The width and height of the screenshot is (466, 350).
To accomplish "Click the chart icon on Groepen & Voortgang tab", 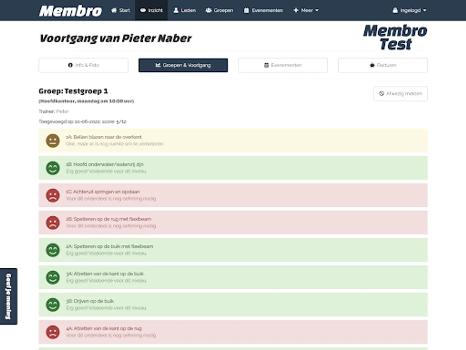I will 158,65.
